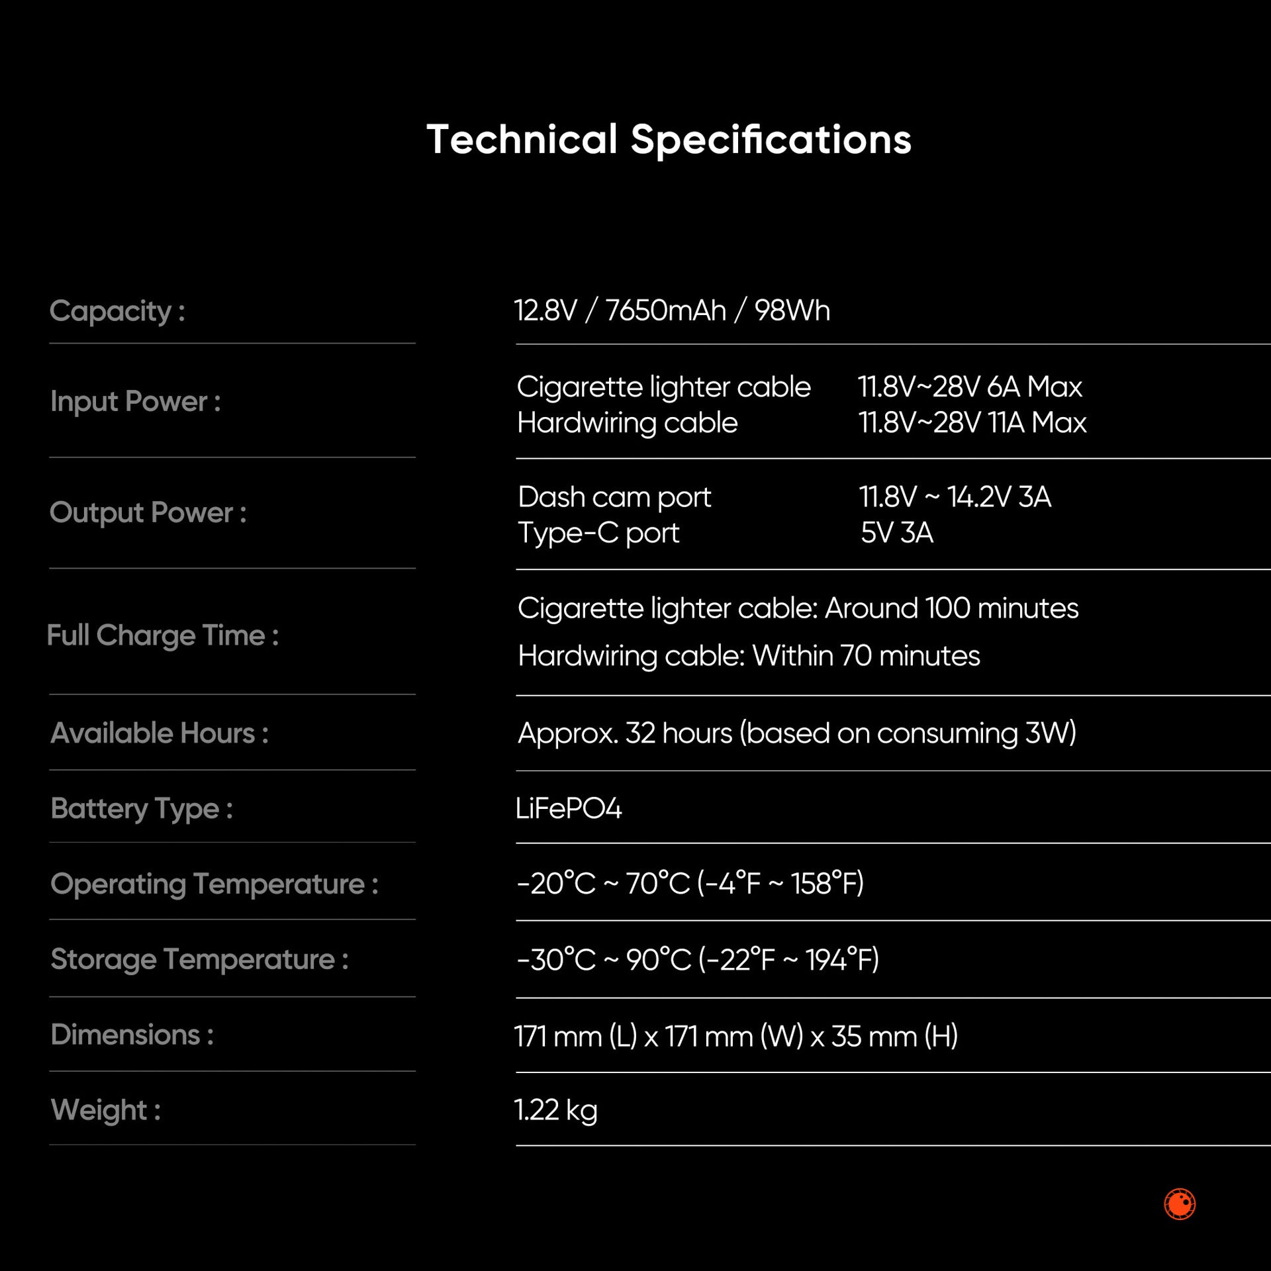Click the Around 100 minutes line
Viewport: 1271px width, 1271px height.
(x=798, y=608)
